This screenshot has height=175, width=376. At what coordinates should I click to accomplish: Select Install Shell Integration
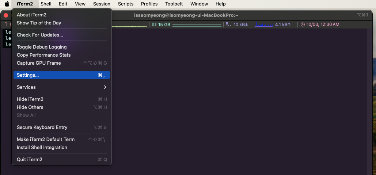pyautogui.click(x=62, y=148)
